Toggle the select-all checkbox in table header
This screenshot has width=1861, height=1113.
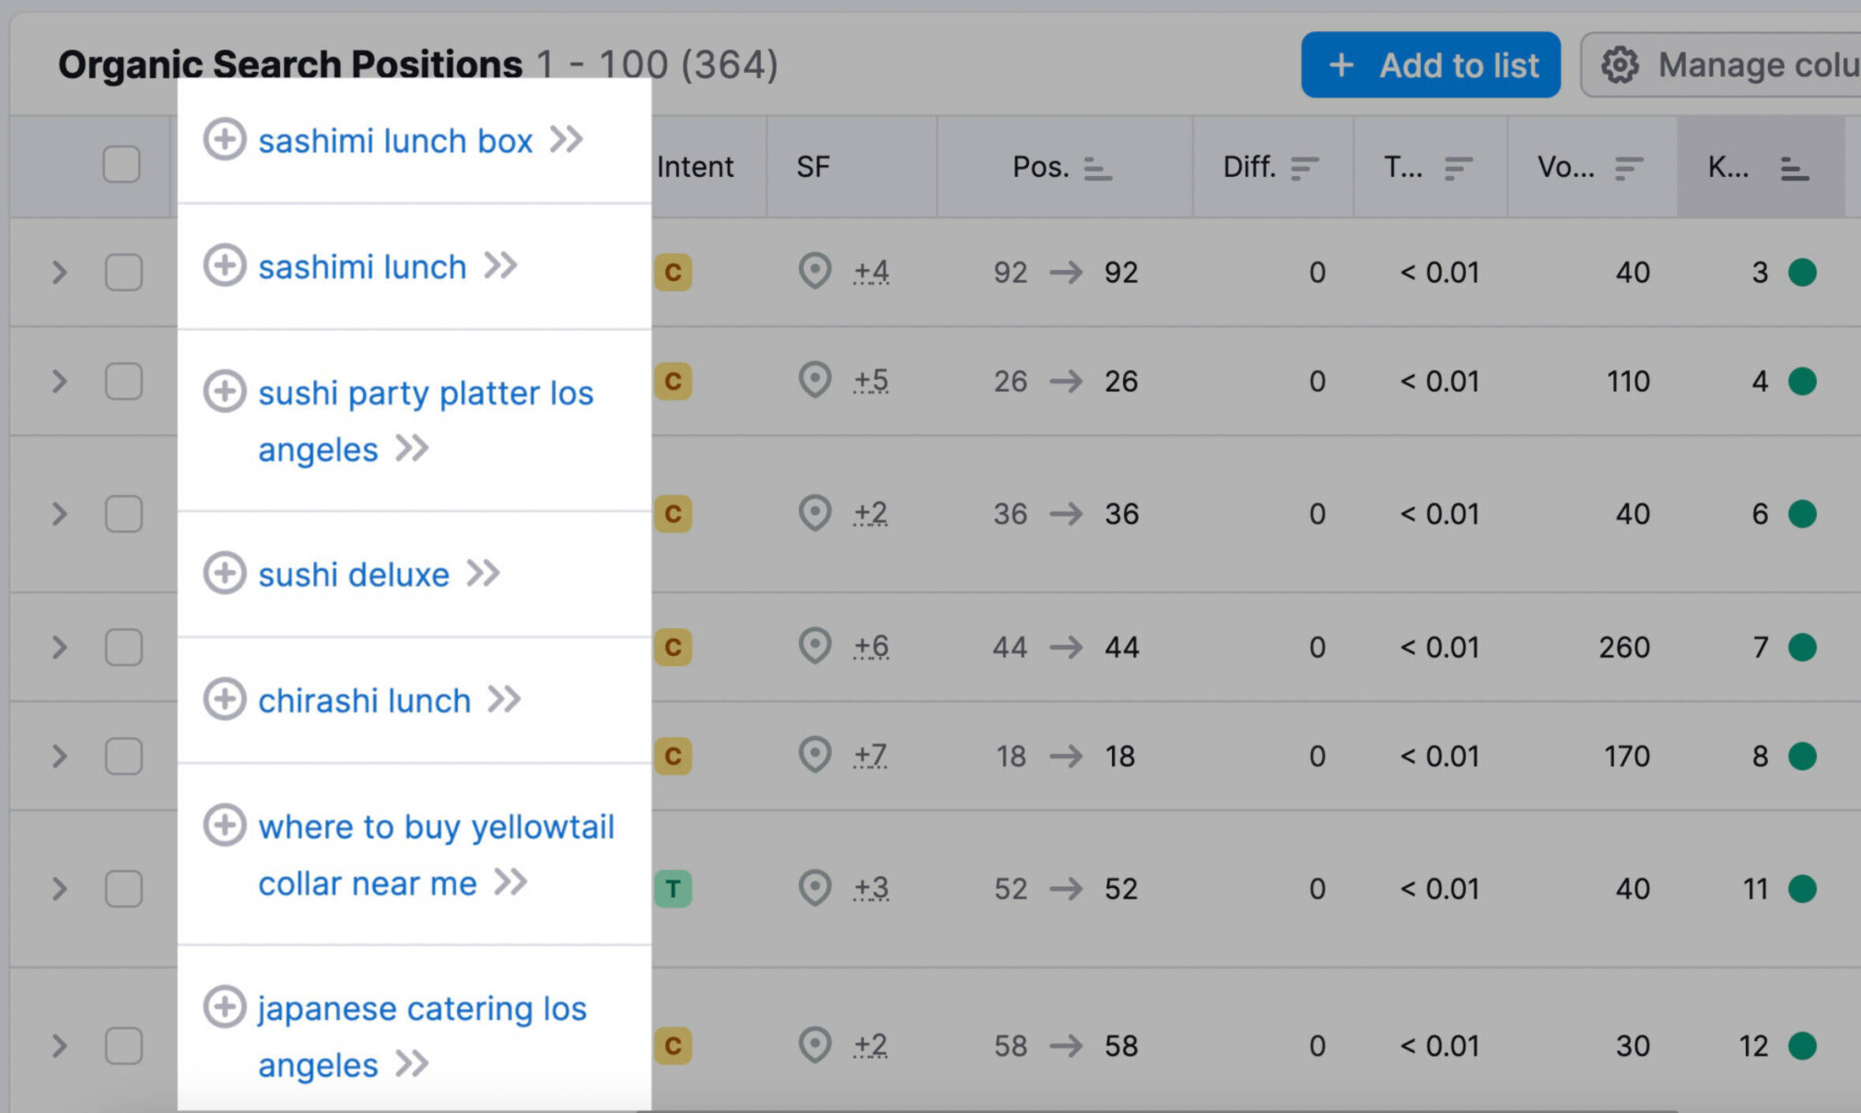(122, 165)
